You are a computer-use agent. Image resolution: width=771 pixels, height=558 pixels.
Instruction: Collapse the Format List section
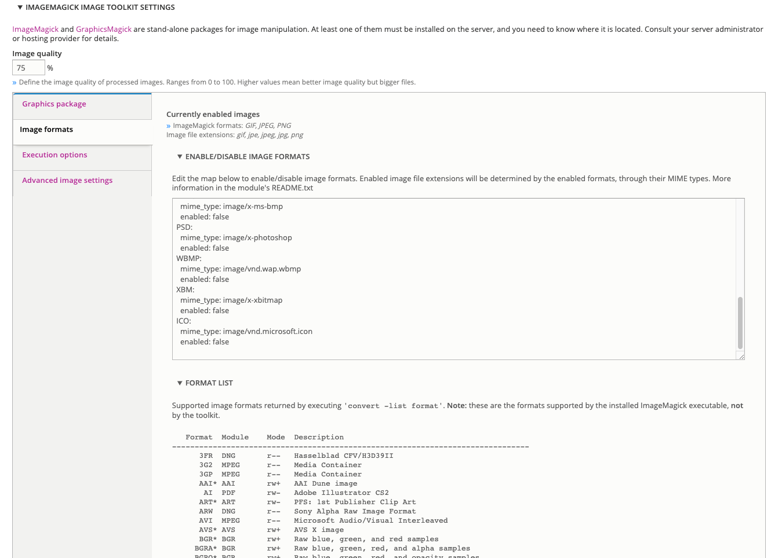click(x=205, y=383)
